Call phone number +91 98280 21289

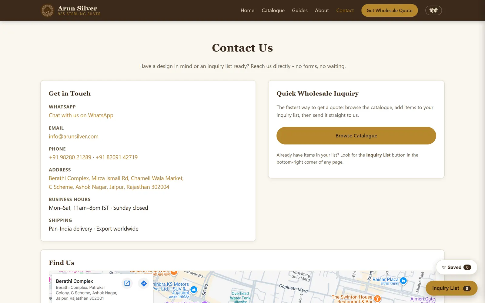pyautogui.click(x=70, y=157)
